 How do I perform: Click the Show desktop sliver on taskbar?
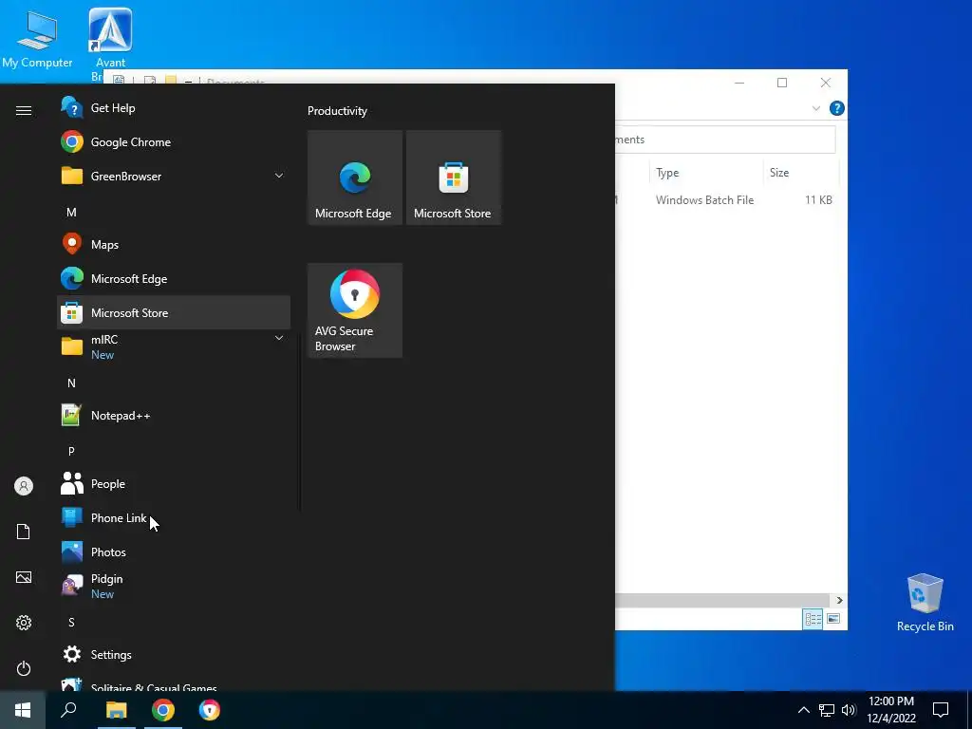click(x=969, y=710)
